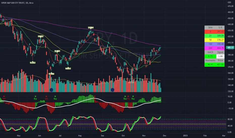Click the MACD −10.00 scale label
The height and width of the screenshot is (138, 235).
[230, 108]
